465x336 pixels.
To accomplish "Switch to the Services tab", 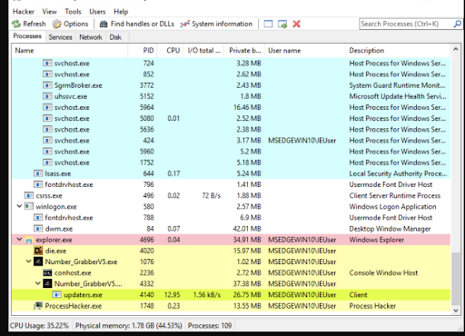I will (60, 37).
